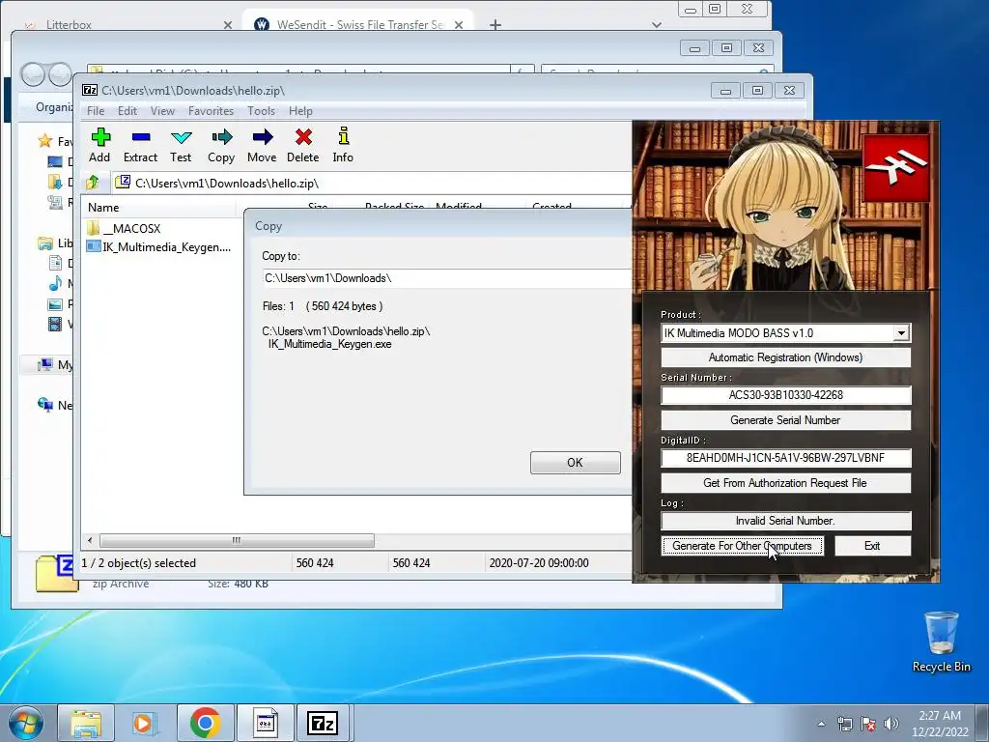Click the Add toolbar icon in 7-Zip

point(99,145)
